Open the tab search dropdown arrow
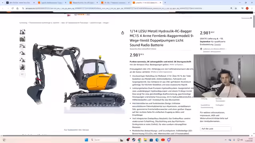This screenshot has width=255, height=143. coord(2,3)
